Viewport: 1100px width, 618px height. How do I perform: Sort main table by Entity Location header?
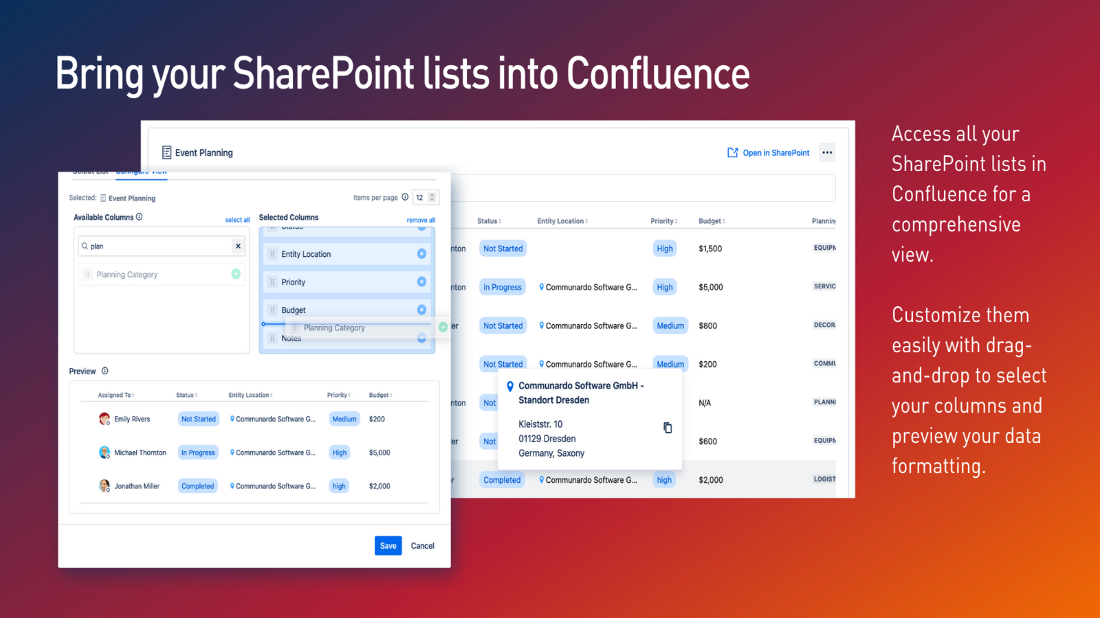[x=562, y=221]
